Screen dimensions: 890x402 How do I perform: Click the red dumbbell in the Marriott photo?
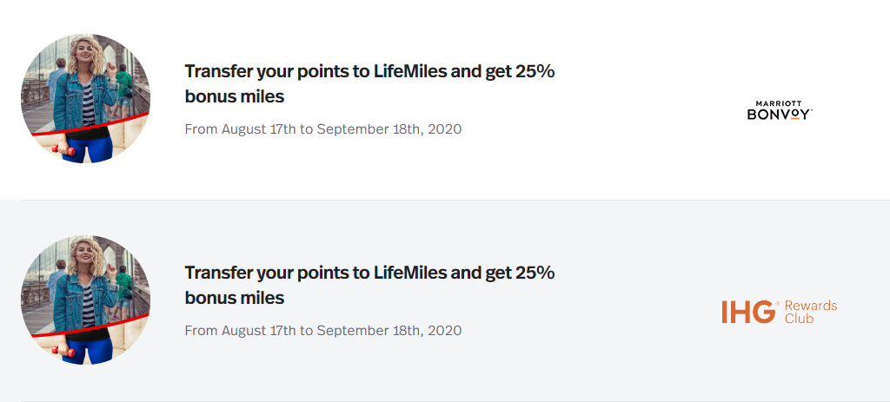(x=63, y=150)
